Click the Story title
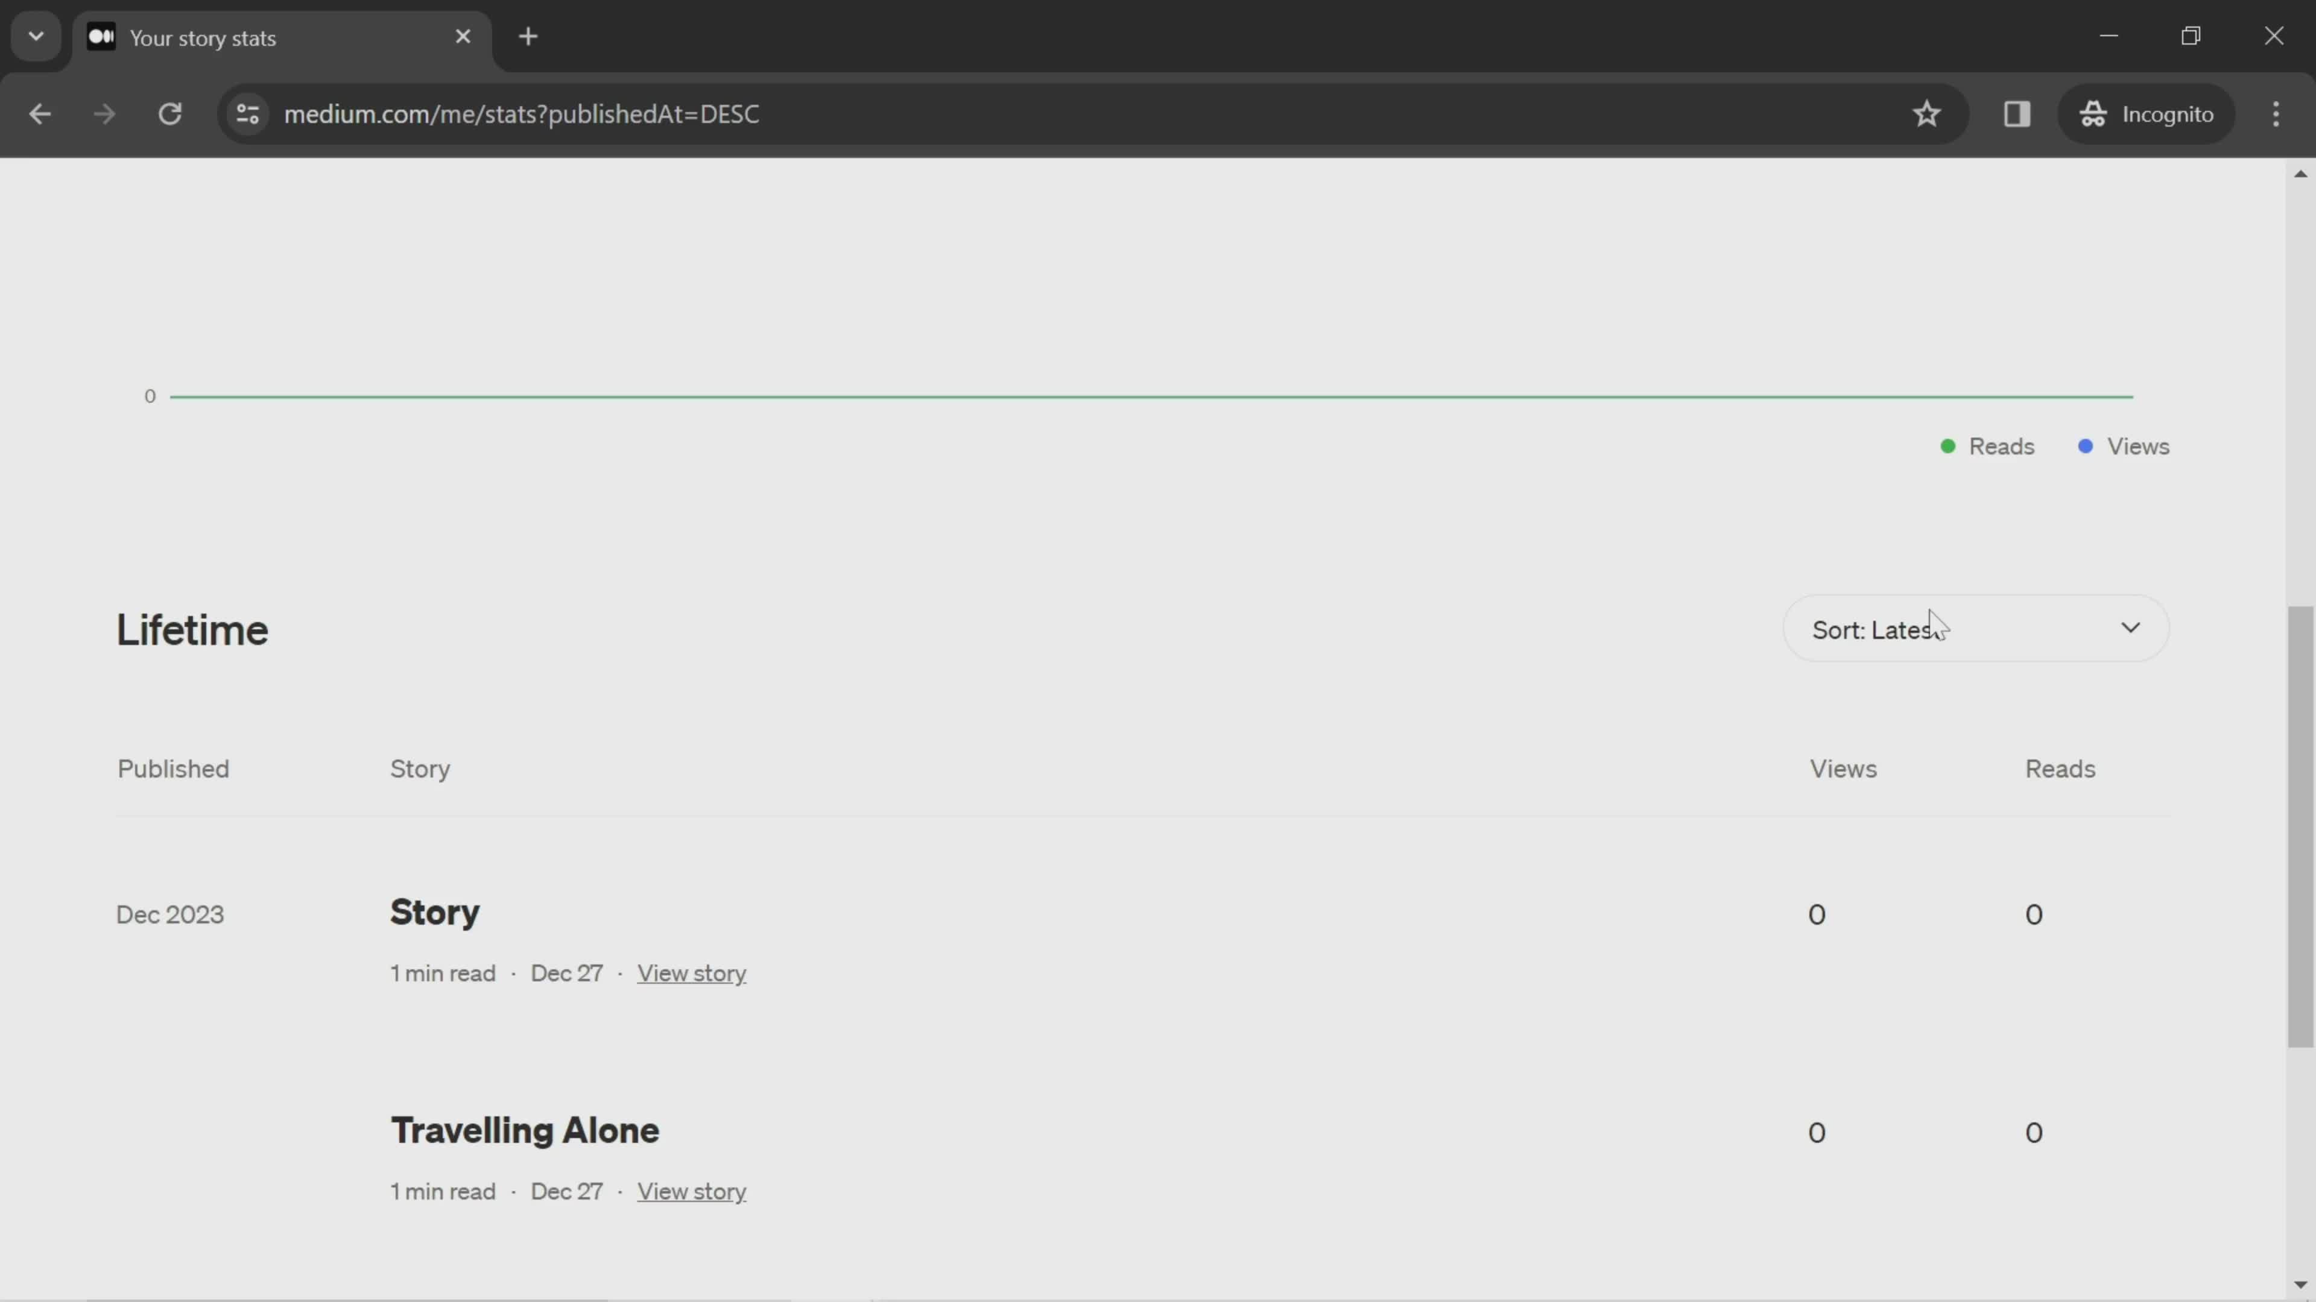This screenshot has height=1302, width=2316. coord(434,913)
